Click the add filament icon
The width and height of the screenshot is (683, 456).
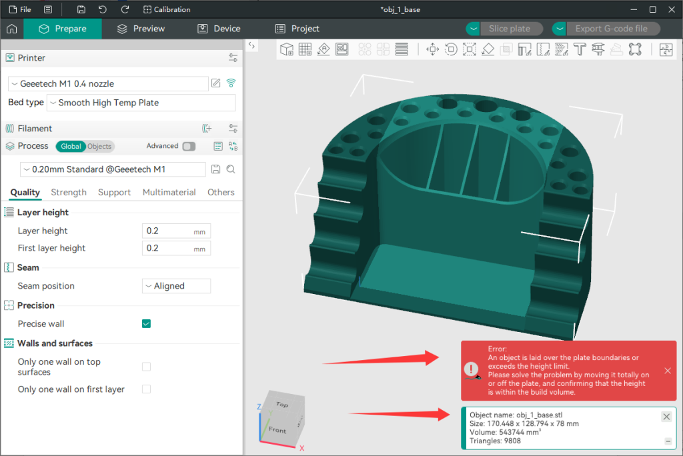(x=207, y=129)
